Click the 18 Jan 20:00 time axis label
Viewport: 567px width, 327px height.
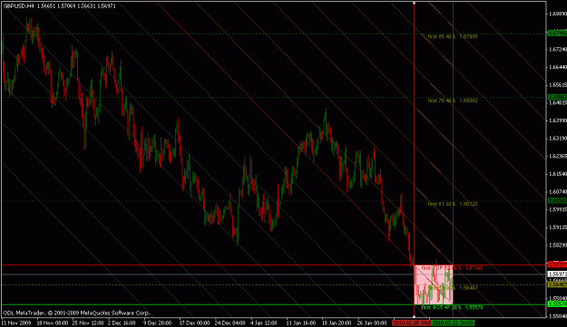pos(337,322)
